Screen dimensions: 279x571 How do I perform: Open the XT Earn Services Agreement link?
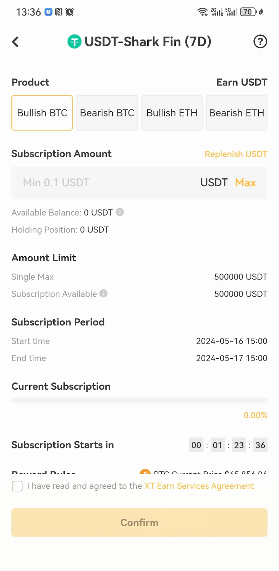(199, 486)
